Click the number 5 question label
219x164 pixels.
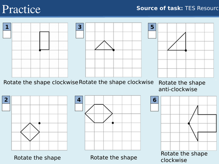coord(152,27)
